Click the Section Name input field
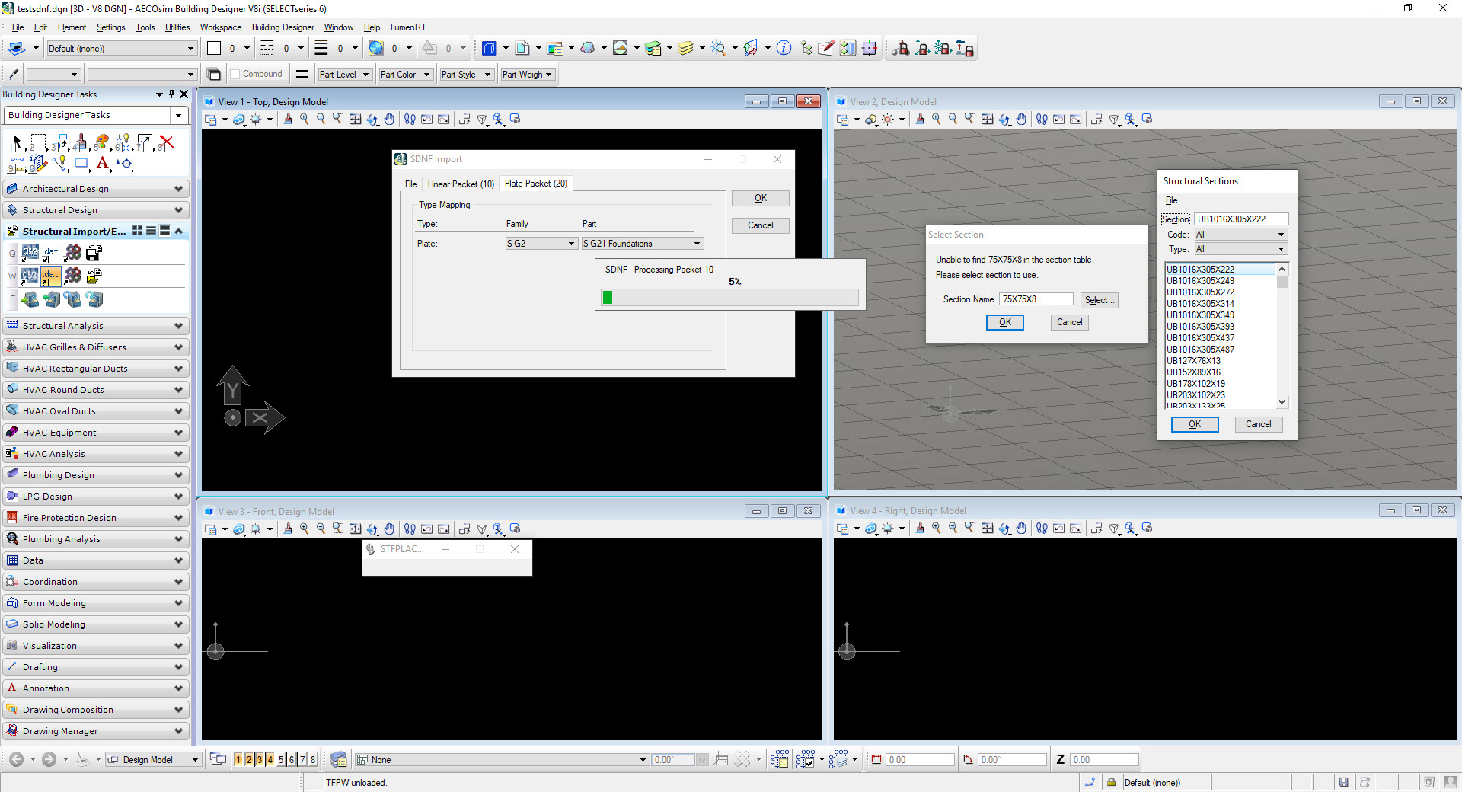This screenshot has width=1462, height=792. point(1036,299)
